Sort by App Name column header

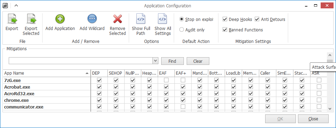(x=47, y=73)
